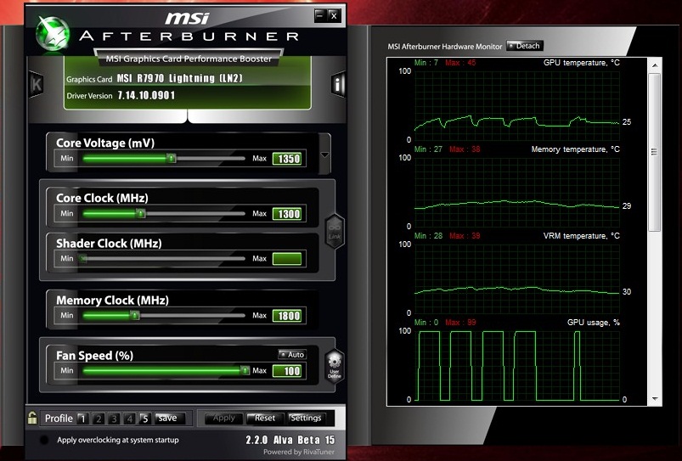Select profile slot 5
682x461 pixels.
tap(145, 419)
